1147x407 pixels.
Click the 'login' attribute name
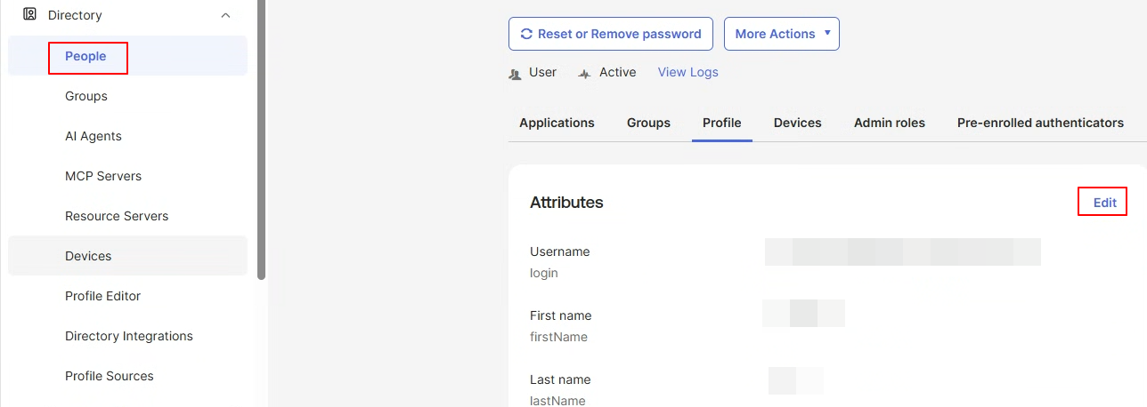tap(544, 273)
